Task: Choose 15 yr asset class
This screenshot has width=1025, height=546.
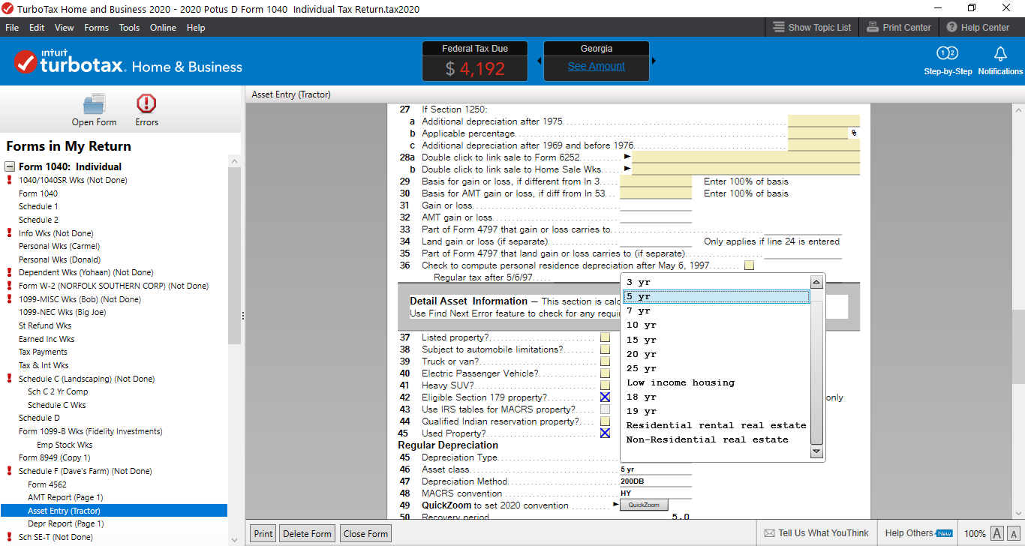Action: pyautogui.click(x=717, y=340)
